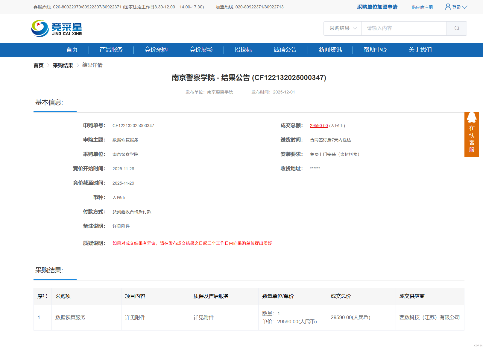Open the 供应商注册 registration link
The image size is (483, 347).
coord(422,7)
